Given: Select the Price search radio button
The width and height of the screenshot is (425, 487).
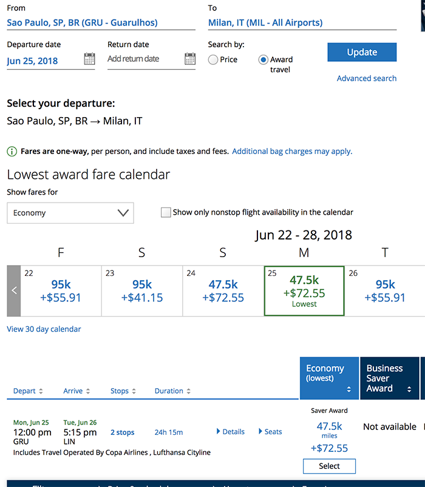Looking at the screenshot, I should click(213, 59).
